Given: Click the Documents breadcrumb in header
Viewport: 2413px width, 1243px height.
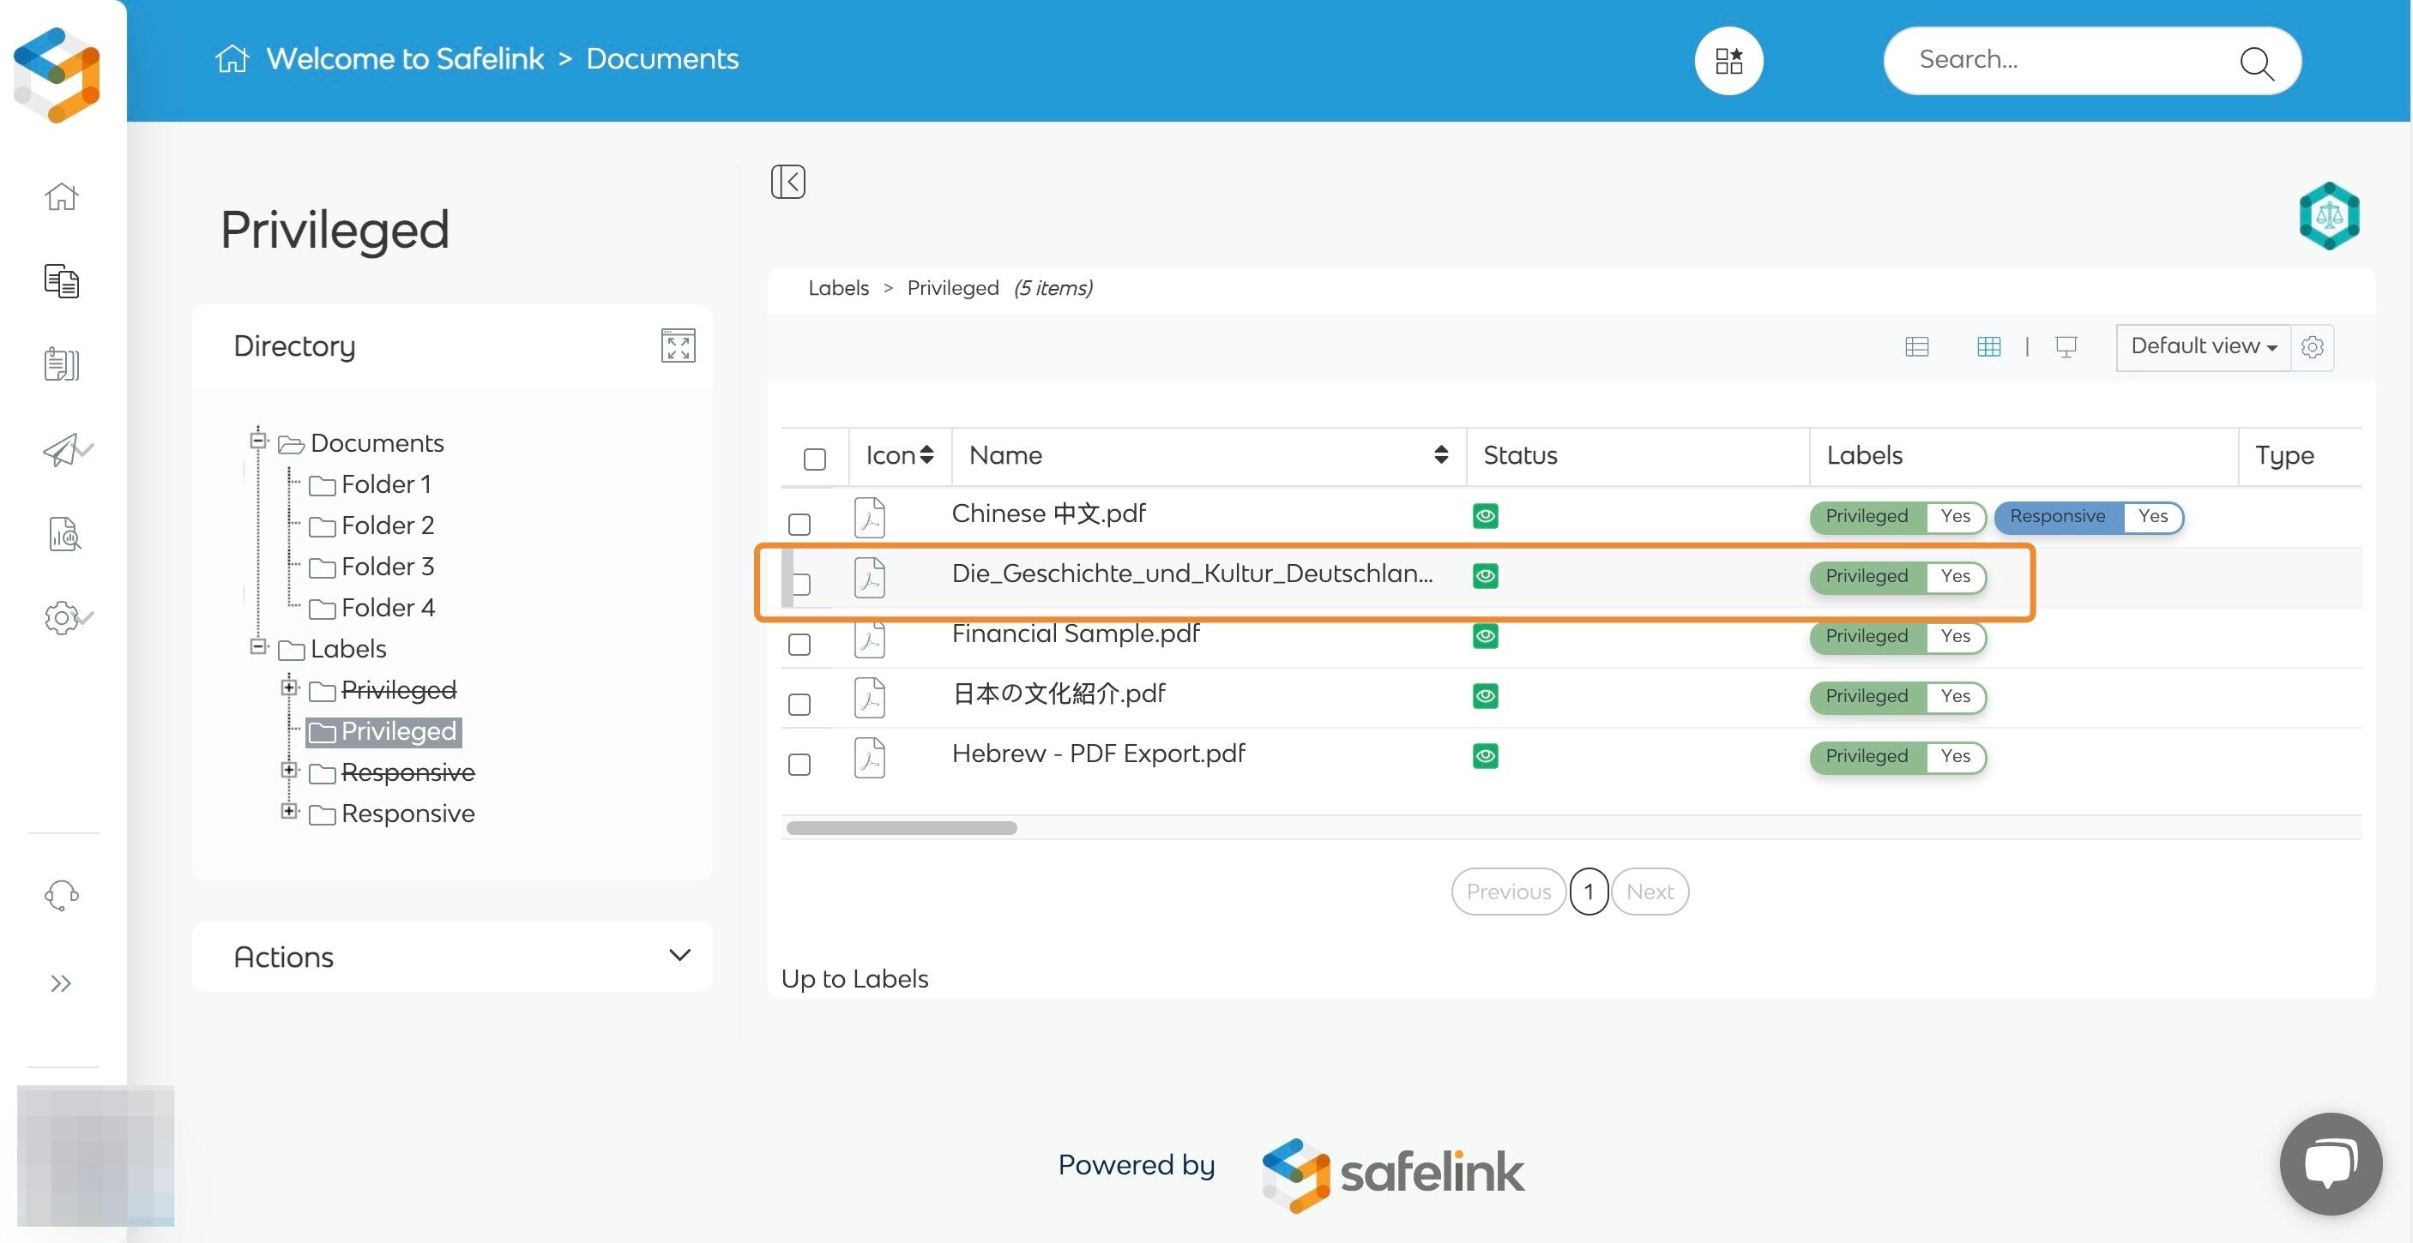Looking at the screenshot, I should coord(661,59).
